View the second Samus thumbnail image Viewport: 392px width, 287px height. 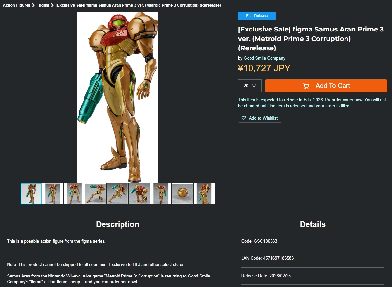[53, 194]
